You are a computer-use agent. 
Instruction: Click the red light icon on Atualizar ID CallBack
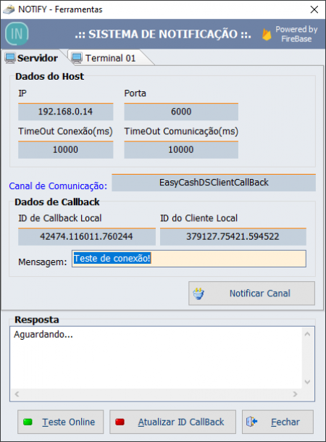(120, 422)
